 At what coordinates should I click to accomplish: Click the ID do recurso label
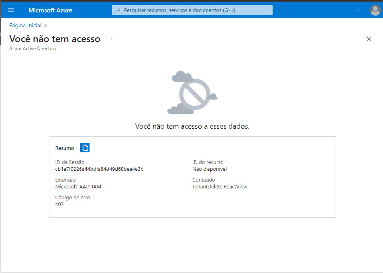click(208, 162)
